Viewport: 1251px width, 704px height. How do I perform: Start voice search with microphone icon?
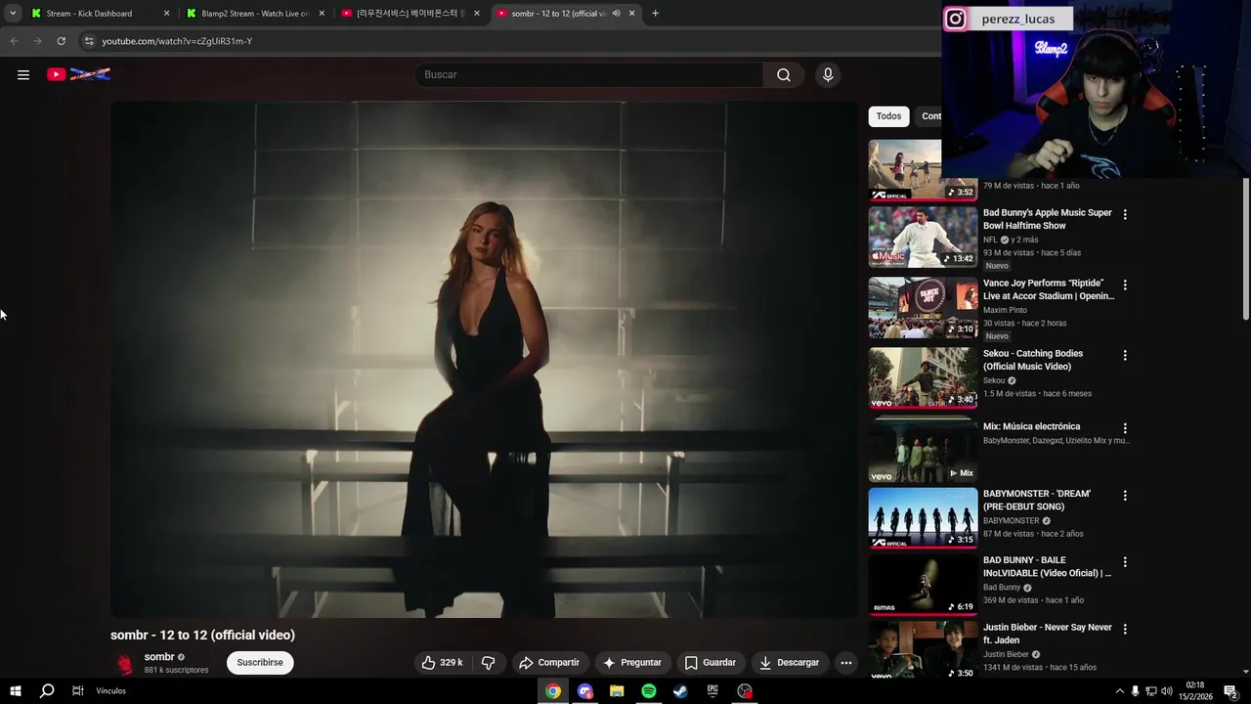(828, 74)
